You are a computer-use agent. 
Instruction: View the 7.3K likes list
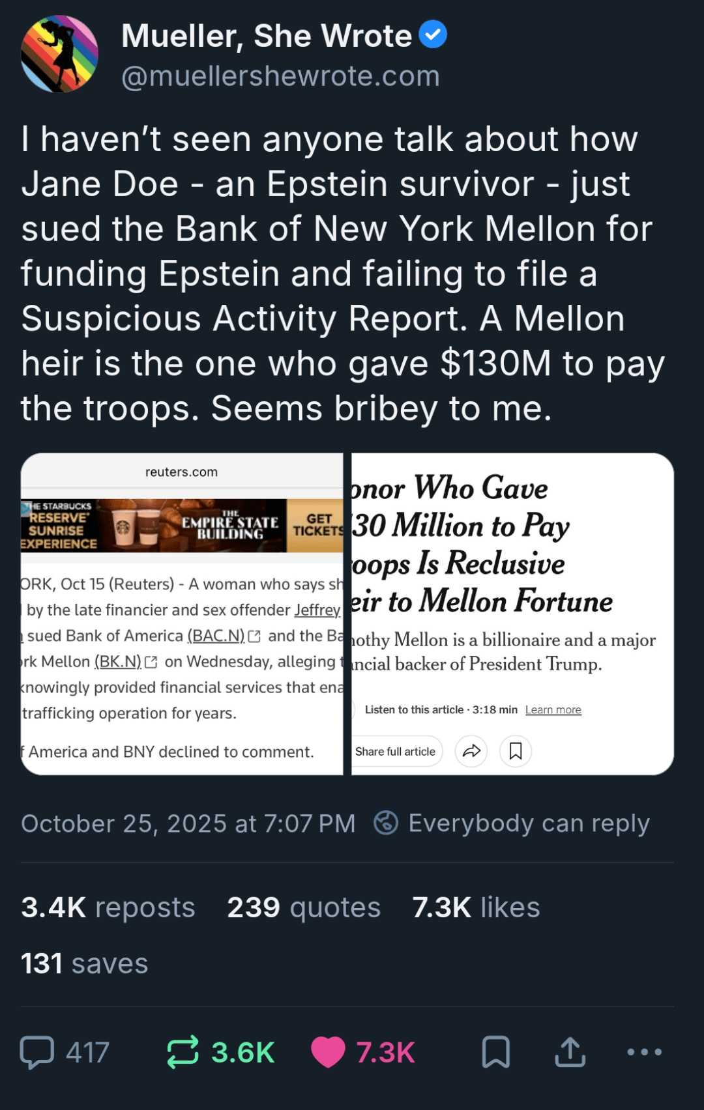(x=476, y=907)
